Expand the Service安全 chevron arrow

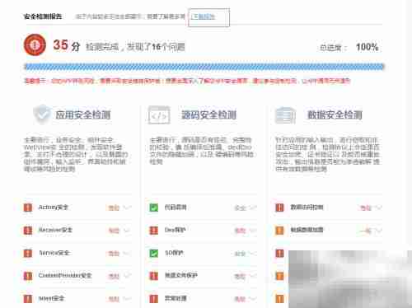point(127,253)
